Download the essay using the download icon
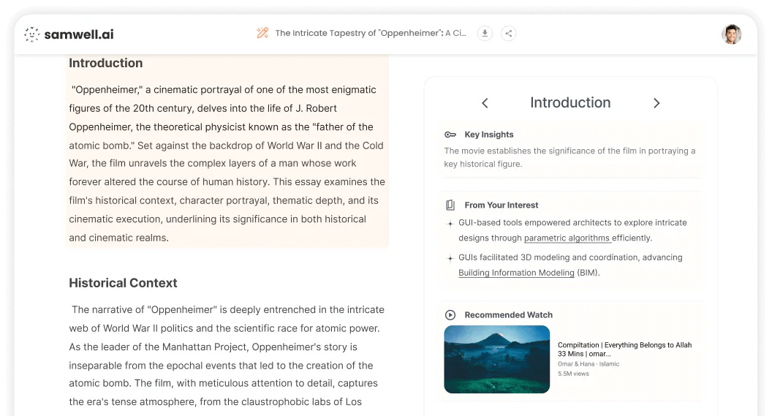This screenshot has width=772, height=416. (x=484, y=33)
